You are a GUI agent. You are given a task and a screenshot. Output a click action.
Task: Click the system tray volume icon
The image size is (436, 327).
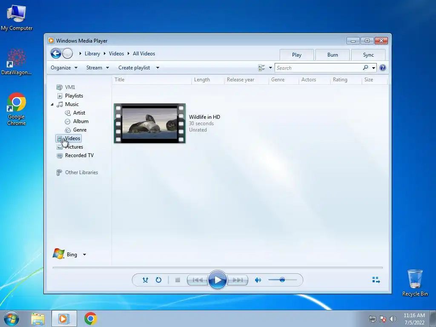pyautogui.click(x=393, y=319)
